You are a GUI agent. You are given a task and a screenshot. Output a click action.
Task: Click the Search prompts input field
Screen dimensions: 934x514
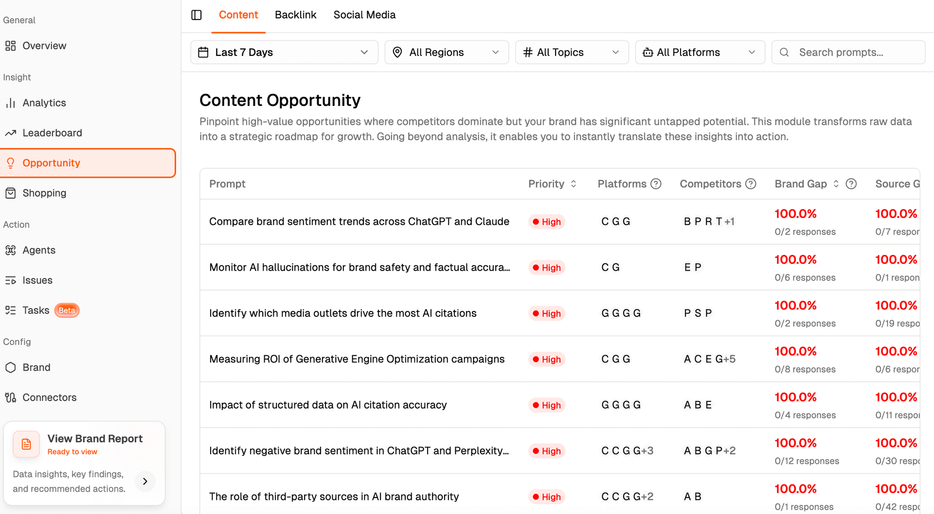click(x=848, y=52)
